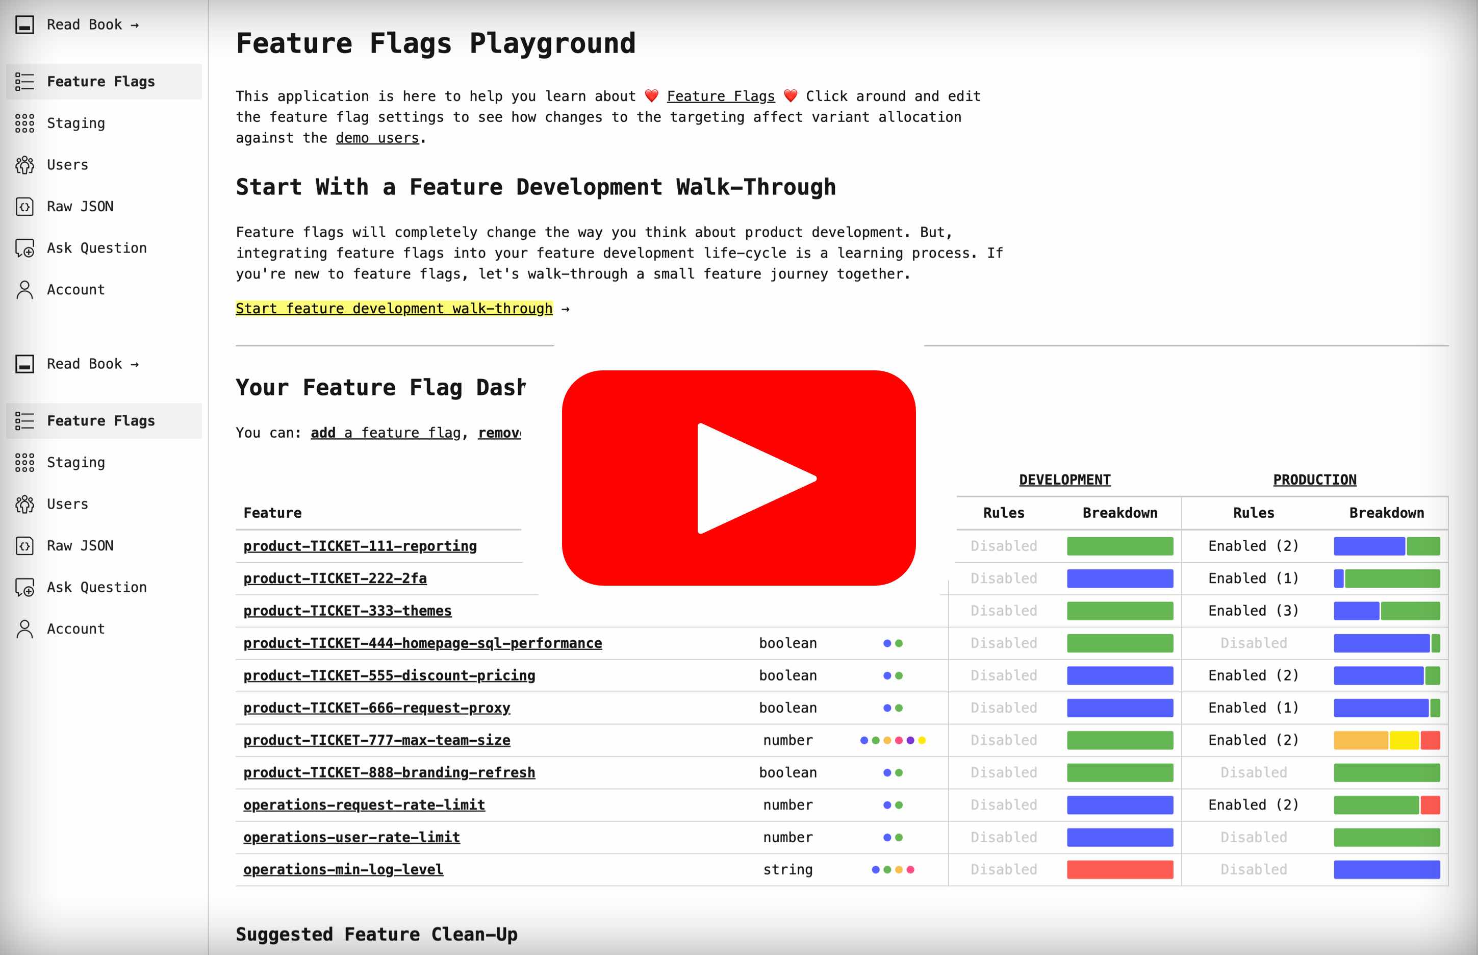Click the Staging grid icon in the top sidebar
The image size is (1478, 955).
pos(24,123)
